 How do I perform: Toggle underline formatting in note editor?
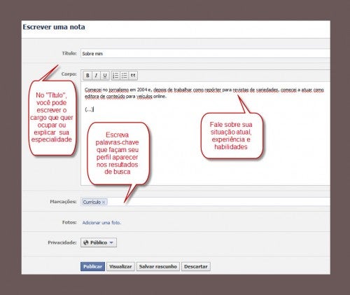click(105, 76)
